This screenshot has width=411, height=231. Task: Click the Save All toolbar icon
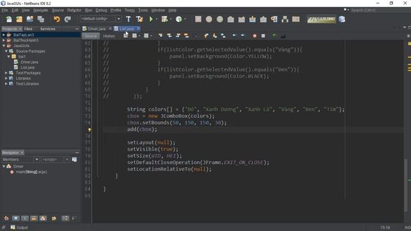tap(40, 19)
